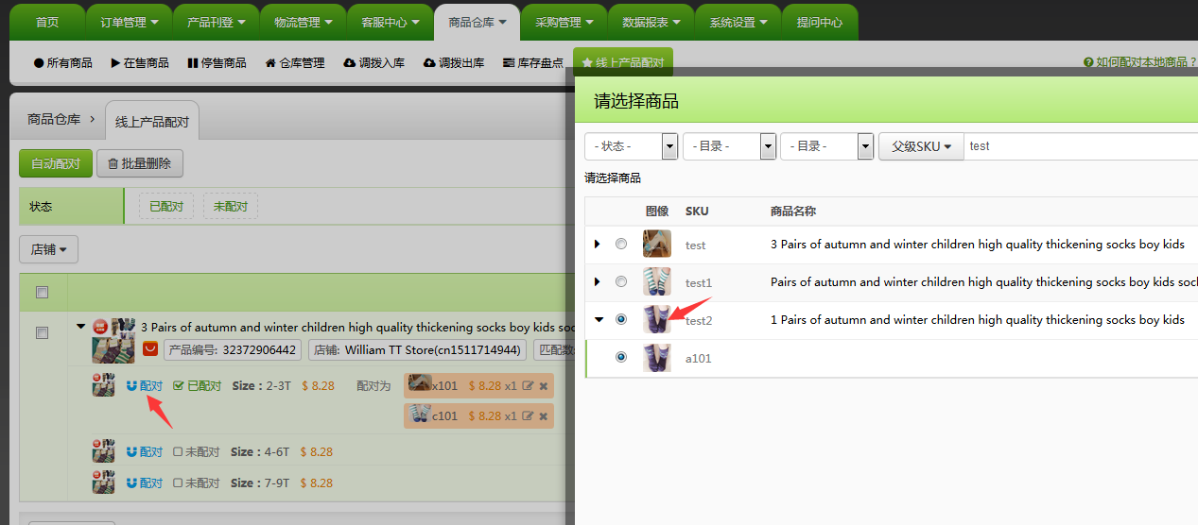Viewport: 1198px width, 525px height.
Task: Toggle the 未配对 checkbox for Size 4-6T
Action: point(178,452)
